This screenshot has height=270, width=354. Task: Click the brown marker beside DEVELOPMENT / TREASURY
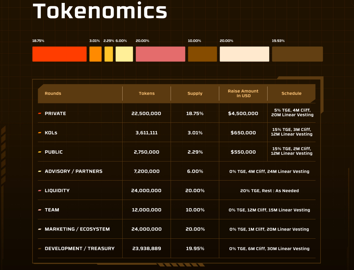39,249
